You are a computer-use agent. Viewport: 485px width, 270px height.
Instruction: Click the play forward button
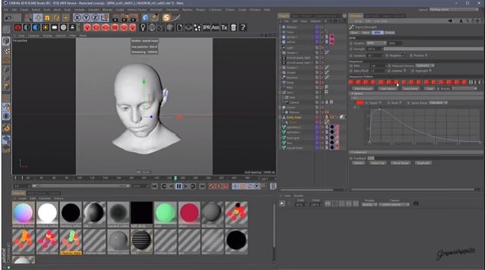pos(186,186)
